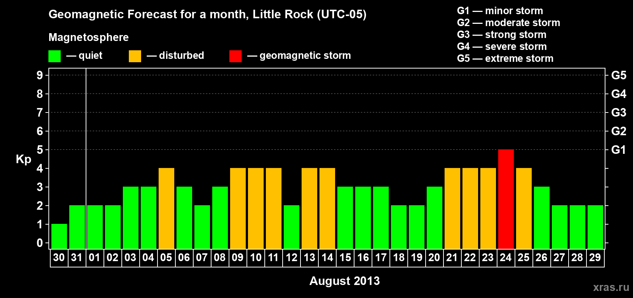Click the Kp axis label
Screen dimensions: 633x298
[23, 159]
